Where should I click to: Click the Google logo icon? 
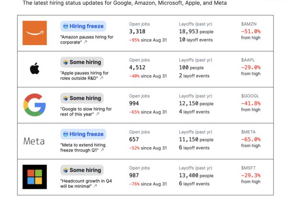pyautogui.click(x=34, y=105)
